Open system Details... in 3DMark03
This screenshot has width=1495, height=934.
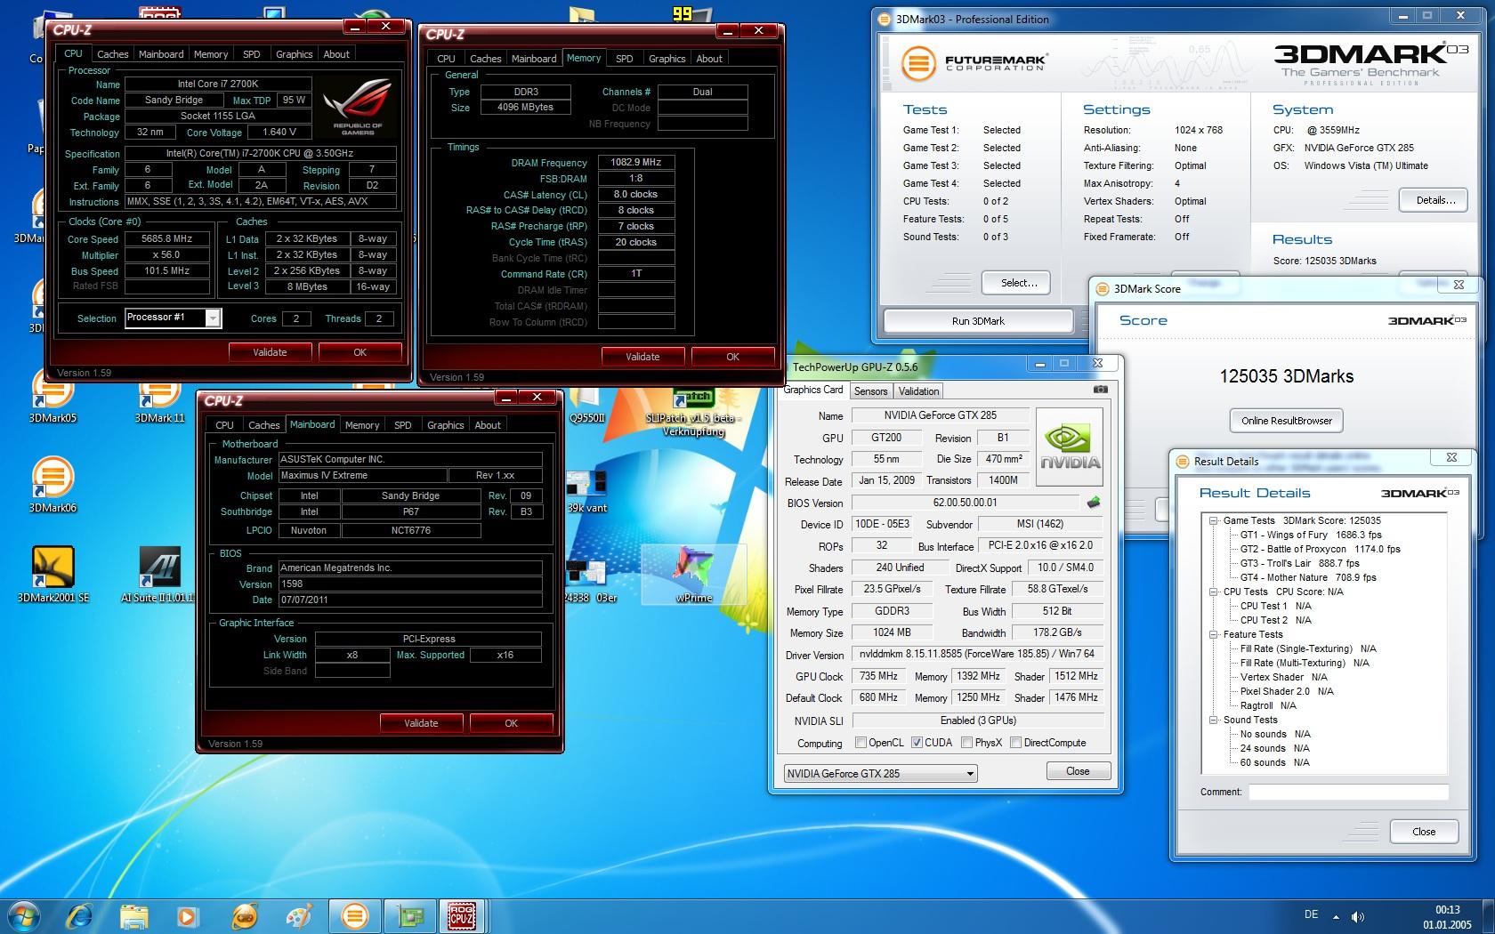tap(1435, 200)
